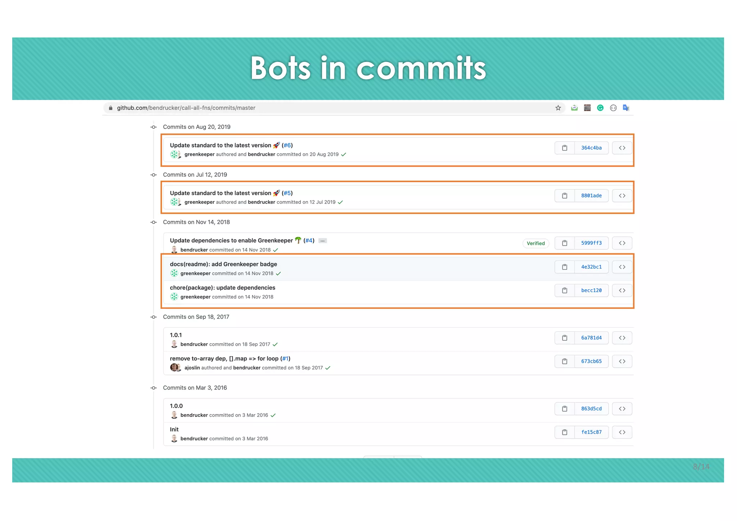Open the '1.0.1' commit title
Screen dimensions: 737x521
pos(176,335)
